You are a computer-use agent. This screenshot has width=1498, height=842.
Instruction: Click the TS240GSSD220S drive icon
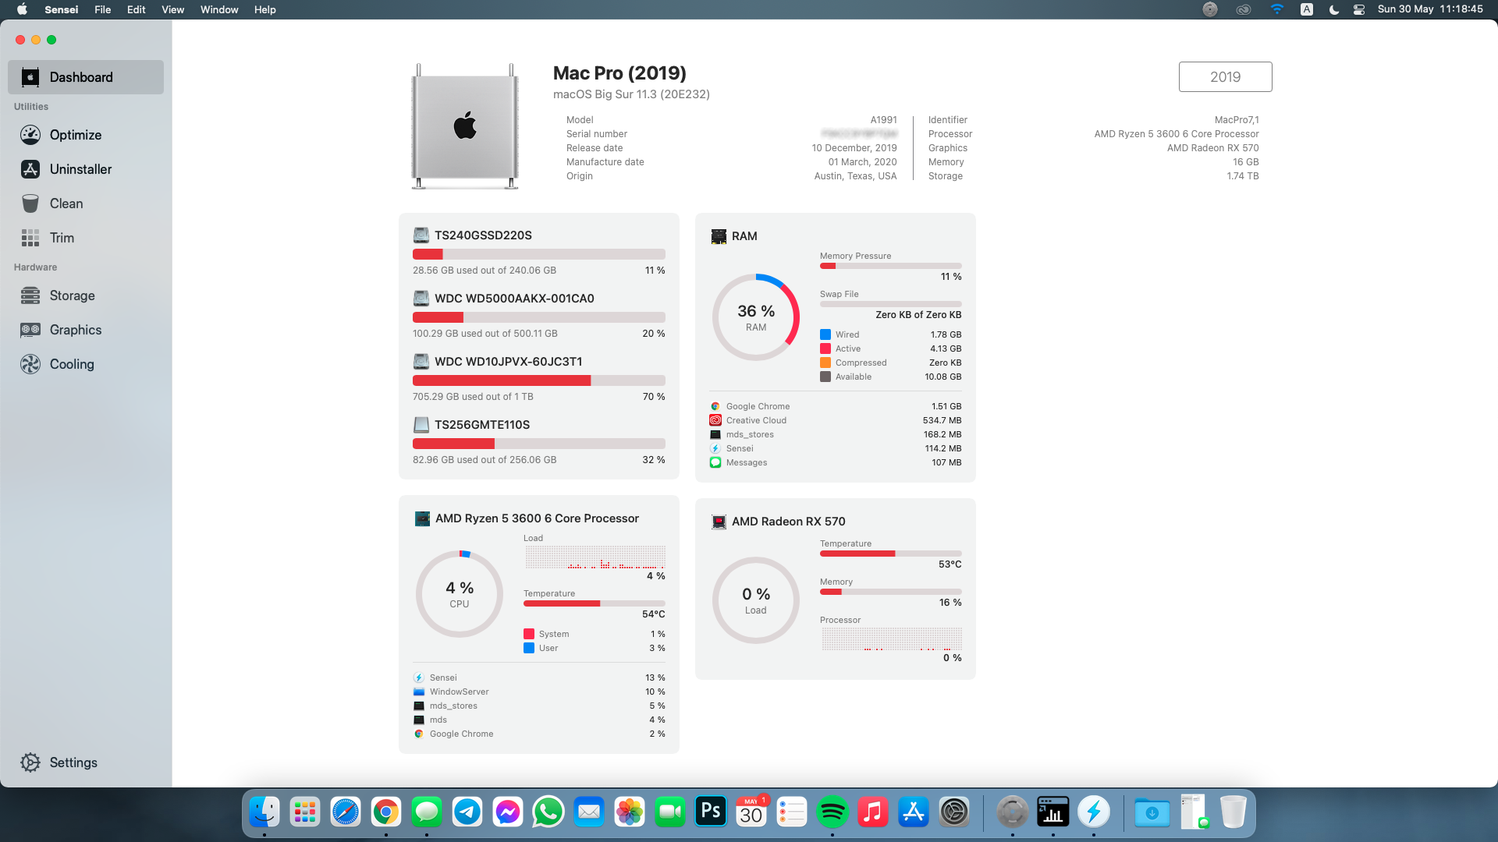click(421, 235)
